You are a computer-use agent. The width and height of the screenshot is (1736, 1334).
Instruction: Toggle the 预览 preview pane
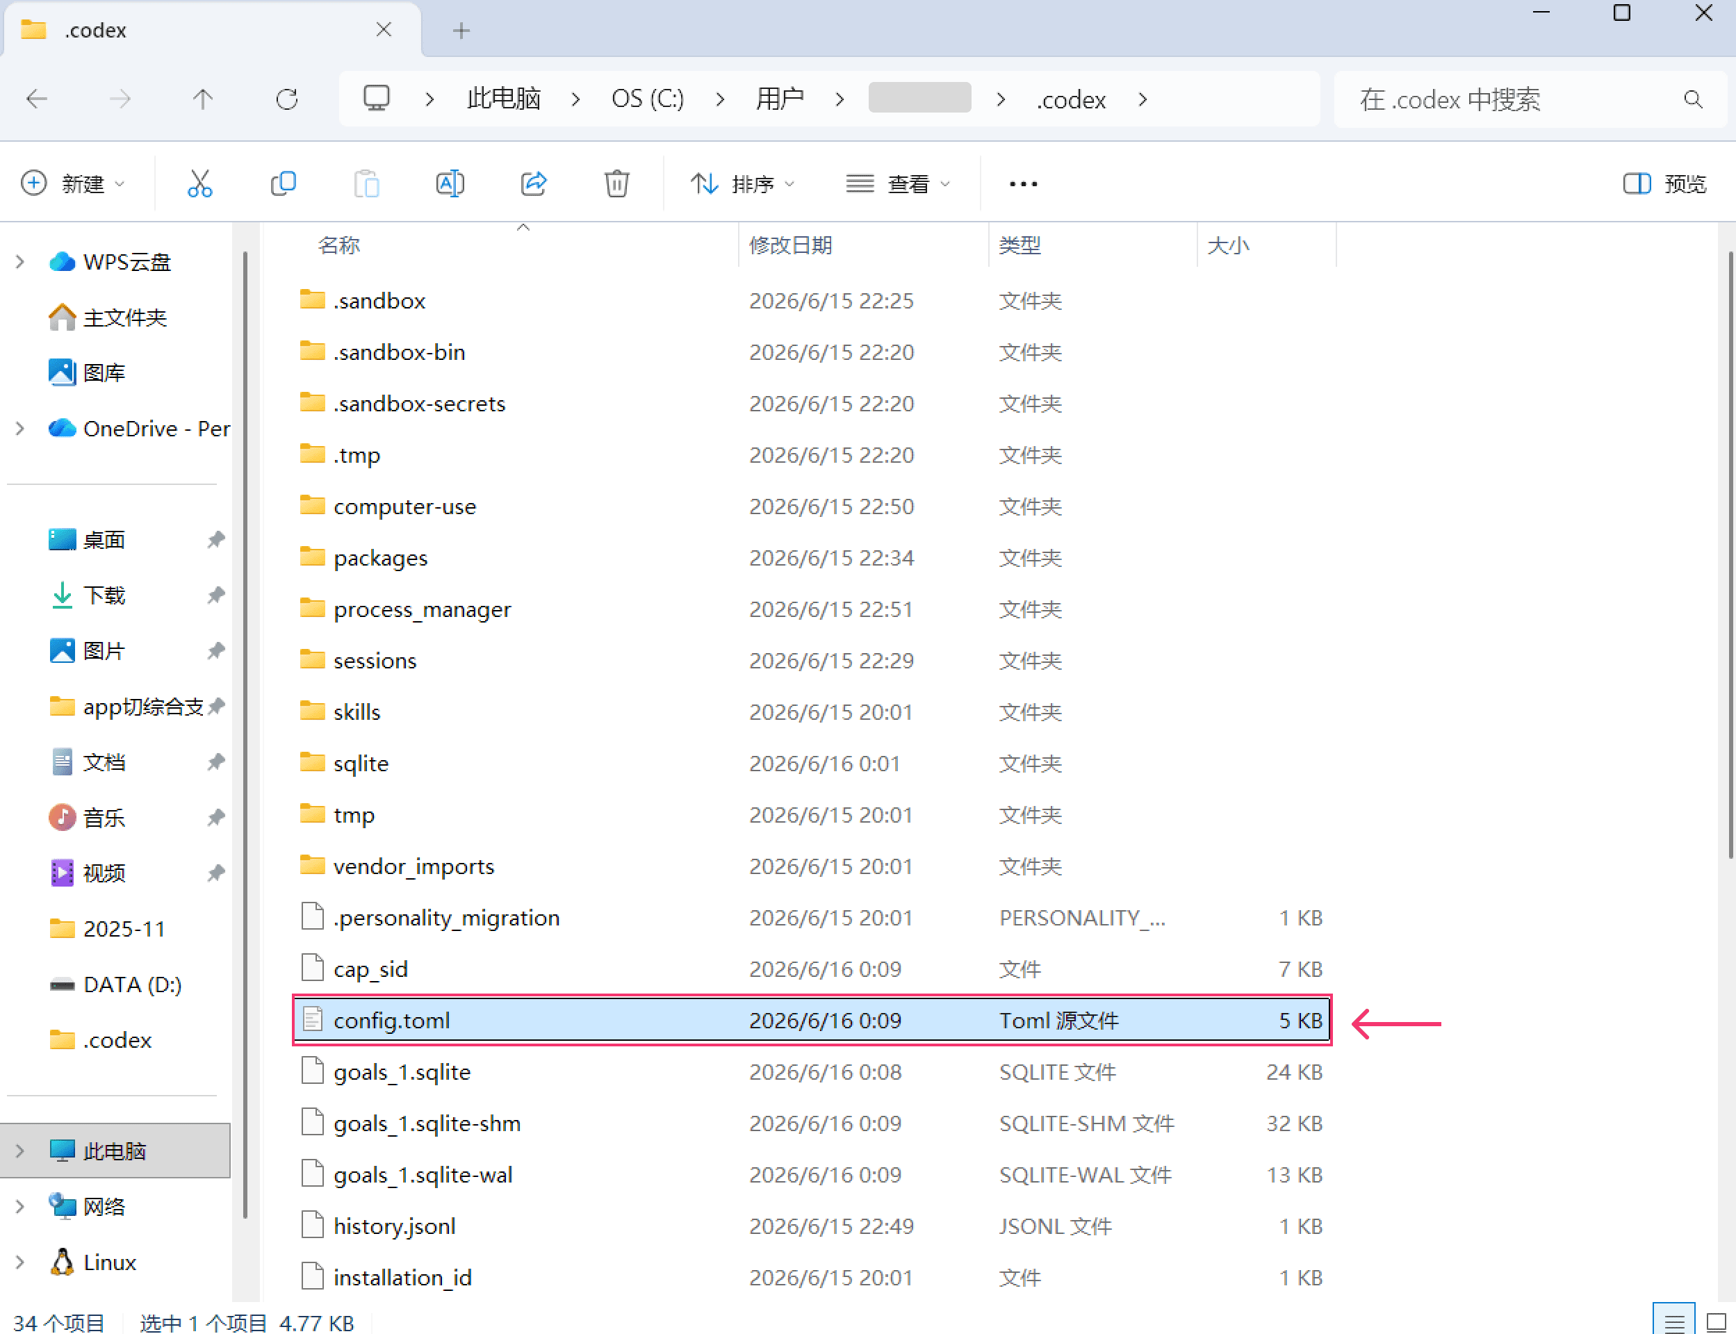pyautogui.click(x=1664, y=183)
